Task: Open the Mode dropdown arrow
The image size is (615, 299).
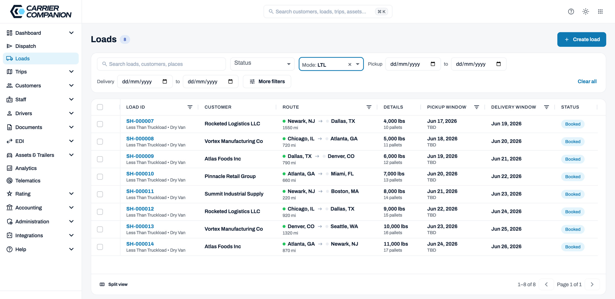Action: [x=358, y=64]
